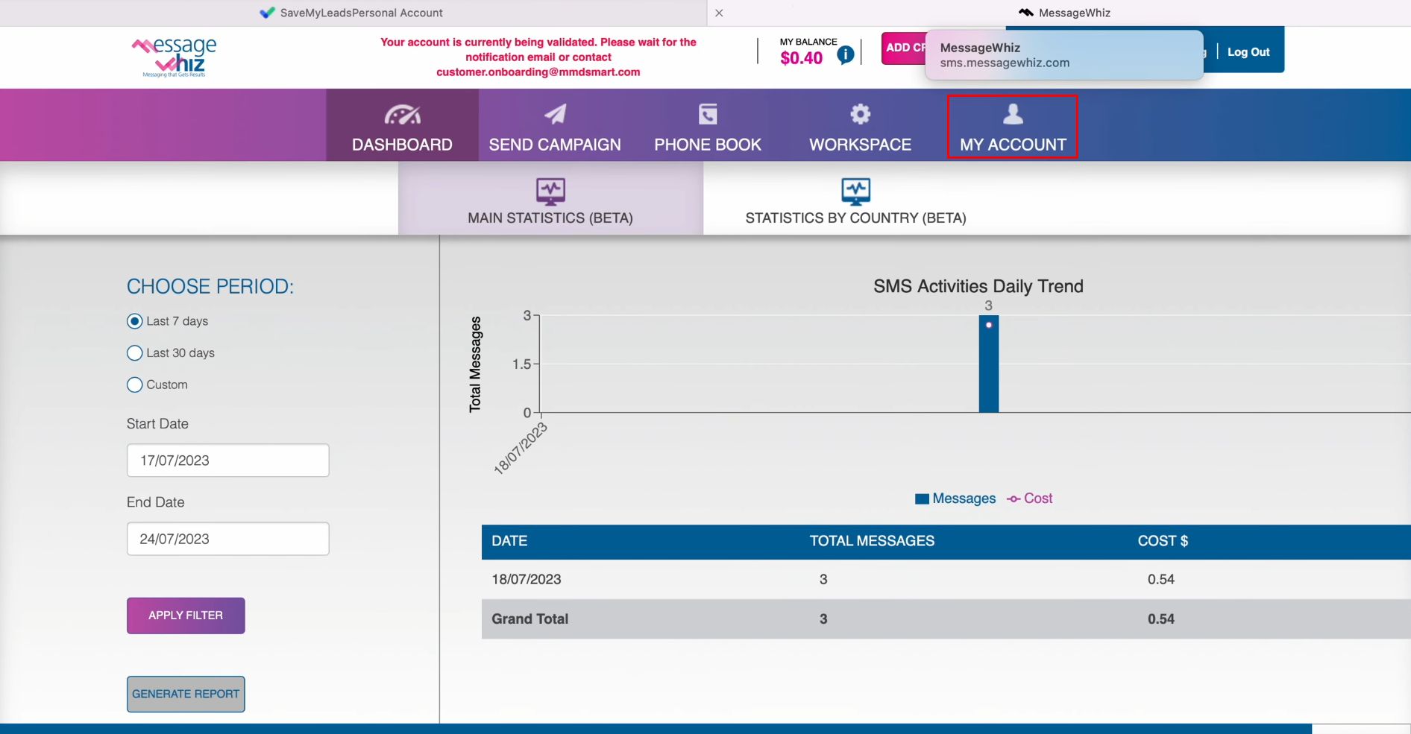Click the End Date field
1411x734 pixels.
click(x=228, y=539)
